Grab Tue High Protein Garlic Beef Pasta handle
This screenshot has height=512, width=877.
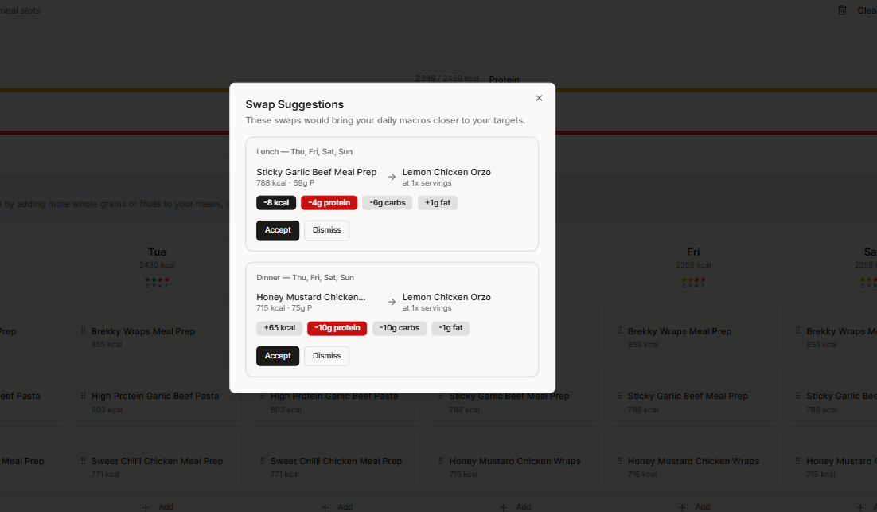click(83, 395)
